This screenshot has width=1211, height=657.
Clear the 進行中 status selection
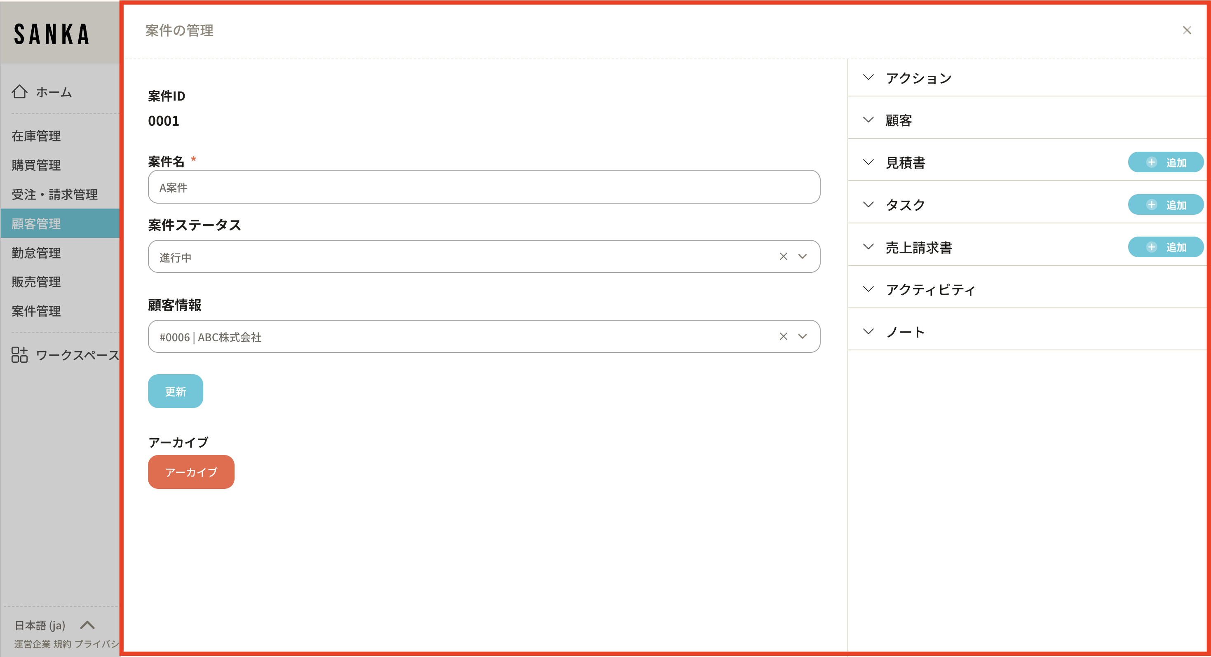point(783,257)
